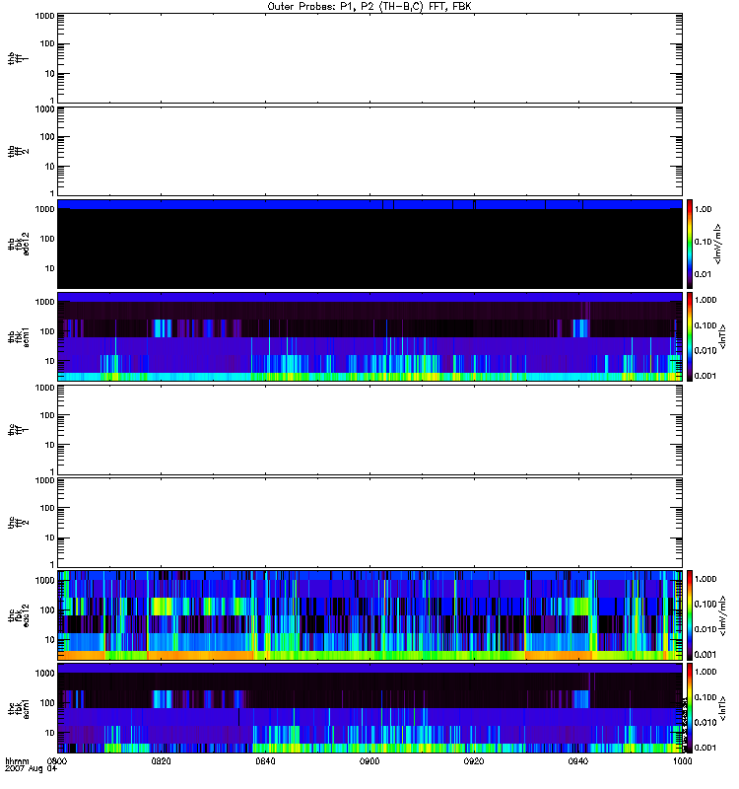Click the thc fbk edc12 color bar
Screen dimensions: 739x789
(x=690, y=614)
